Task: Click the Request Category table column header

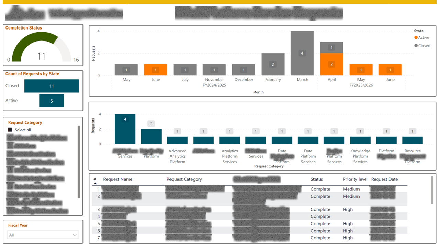Action: click(x=184, y=179)
